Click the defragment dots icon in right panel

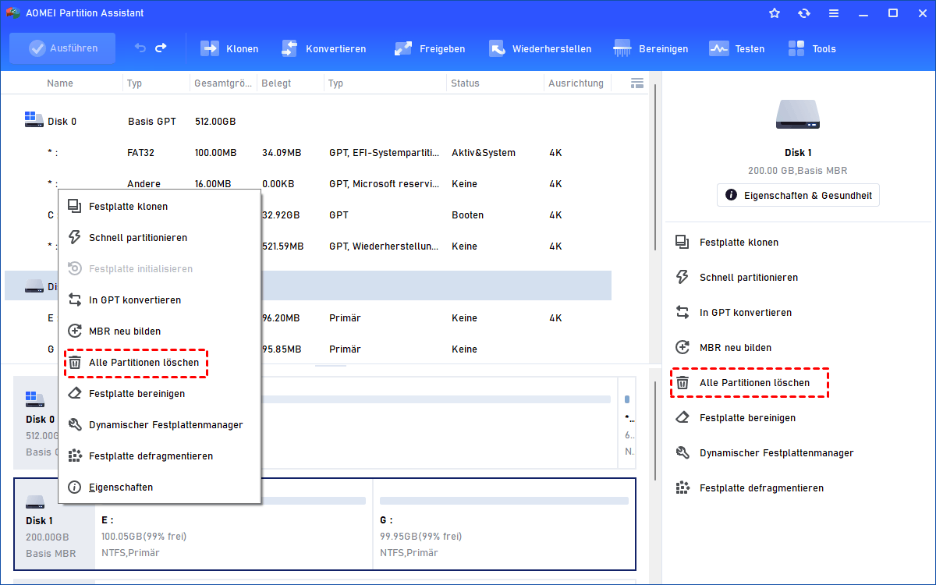click(682, 488)
